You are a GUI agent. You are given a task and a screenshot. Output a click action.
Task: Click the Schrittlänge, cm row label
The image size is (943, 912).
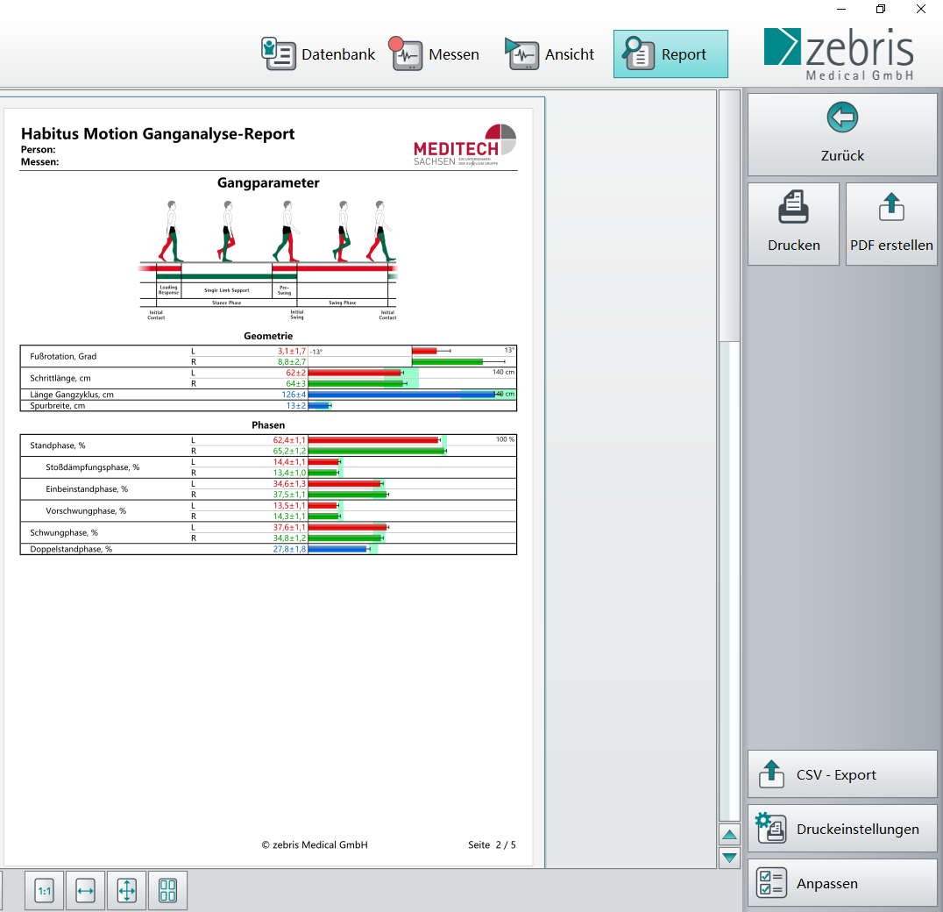[x=60, y=378]
